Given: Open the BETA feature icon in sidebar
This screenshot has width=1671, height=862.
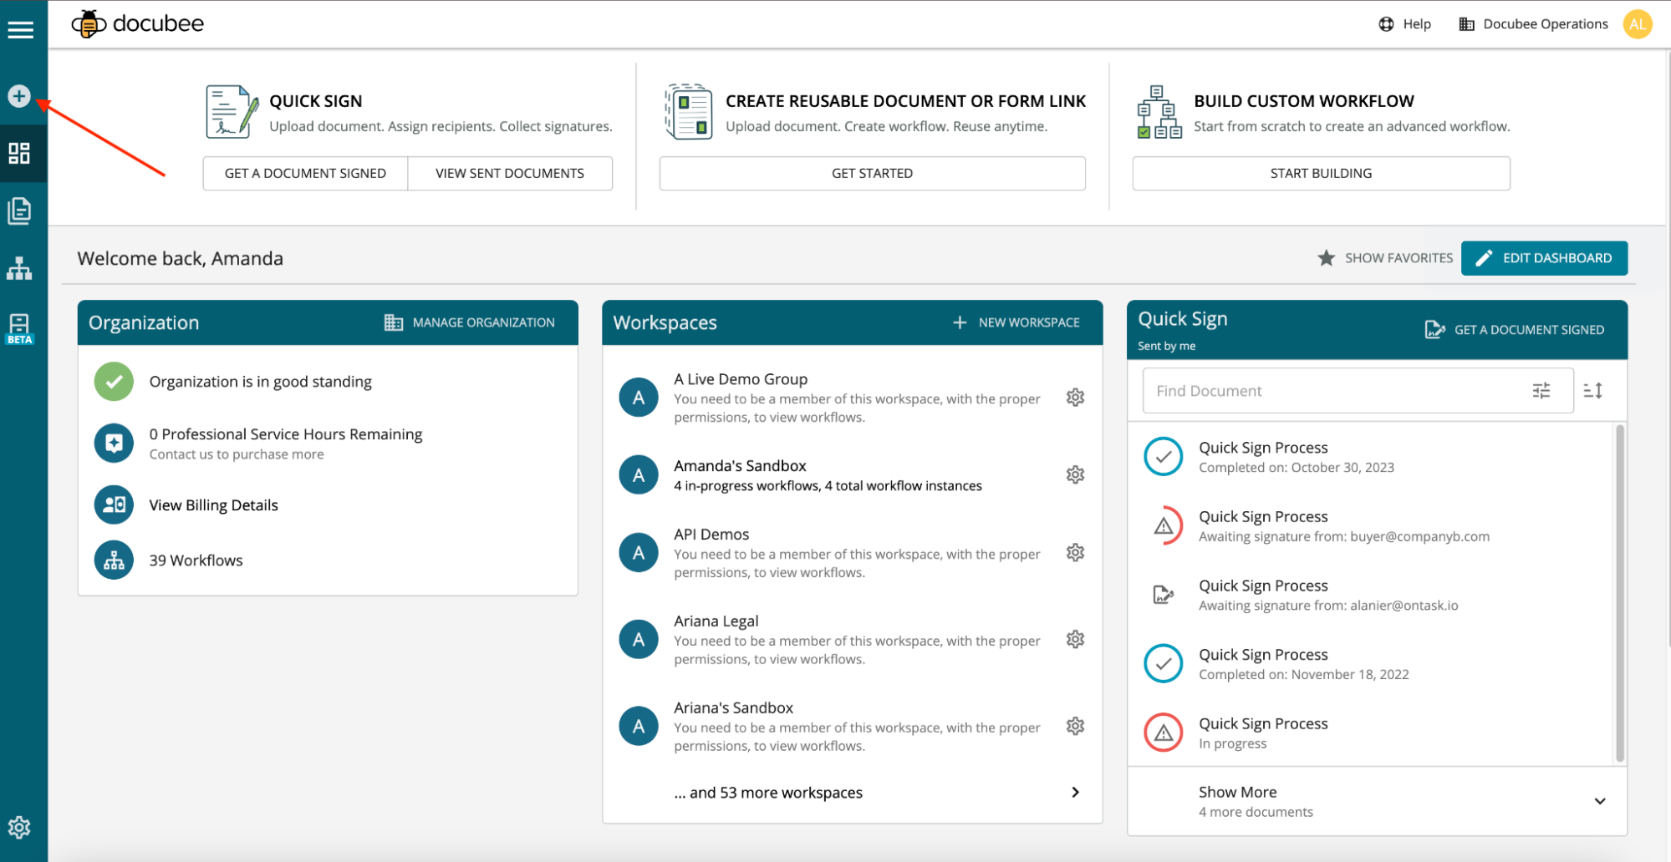Looking at the screenshot, I should click(x=19, y=328).
